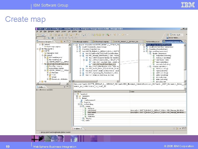Viewport: 198px width, 149px height.
Task: Select state (xsd:string) in target tree
Action: click(162, 79)
